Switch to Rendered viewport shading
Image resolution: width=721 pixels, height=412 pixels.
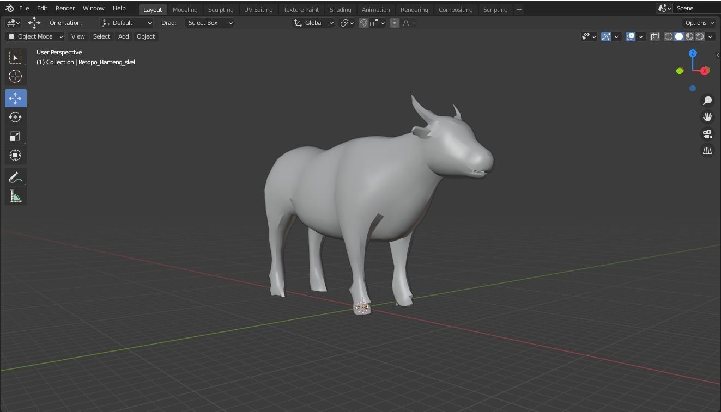[700, 36]
